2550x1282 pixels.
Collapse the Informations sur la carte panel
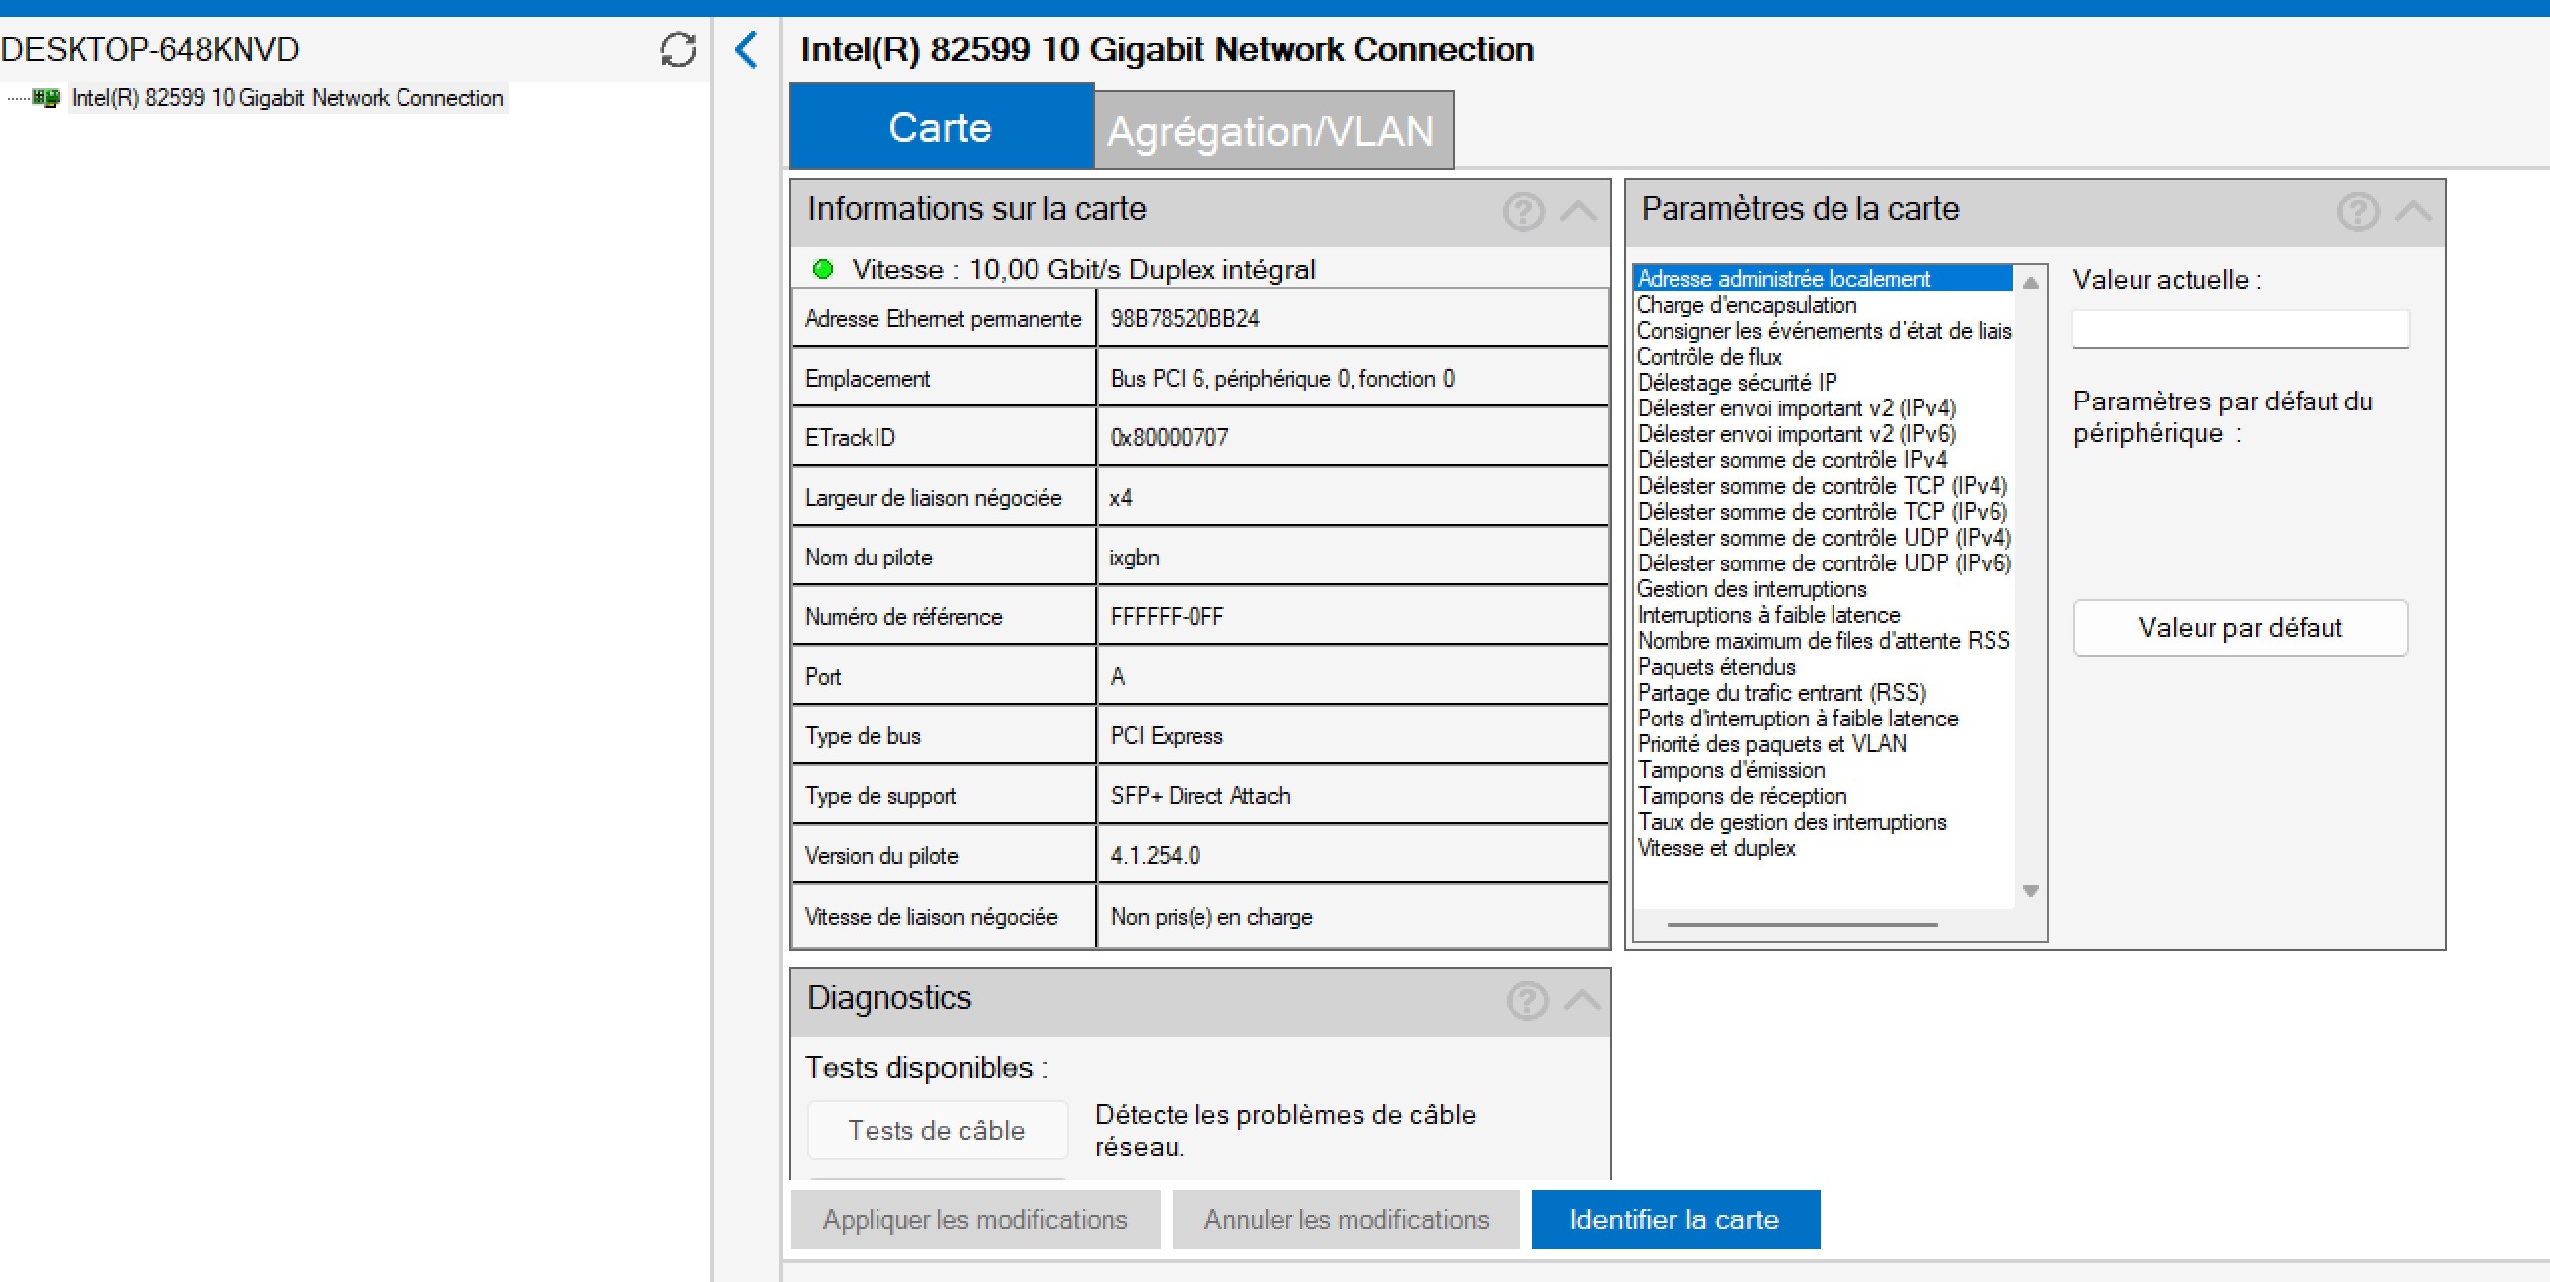pyautogui.click(x=1579, y=211)
